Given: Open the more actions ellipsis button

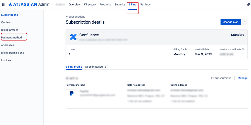Looking at the screenshot, I should click(244, 22).
